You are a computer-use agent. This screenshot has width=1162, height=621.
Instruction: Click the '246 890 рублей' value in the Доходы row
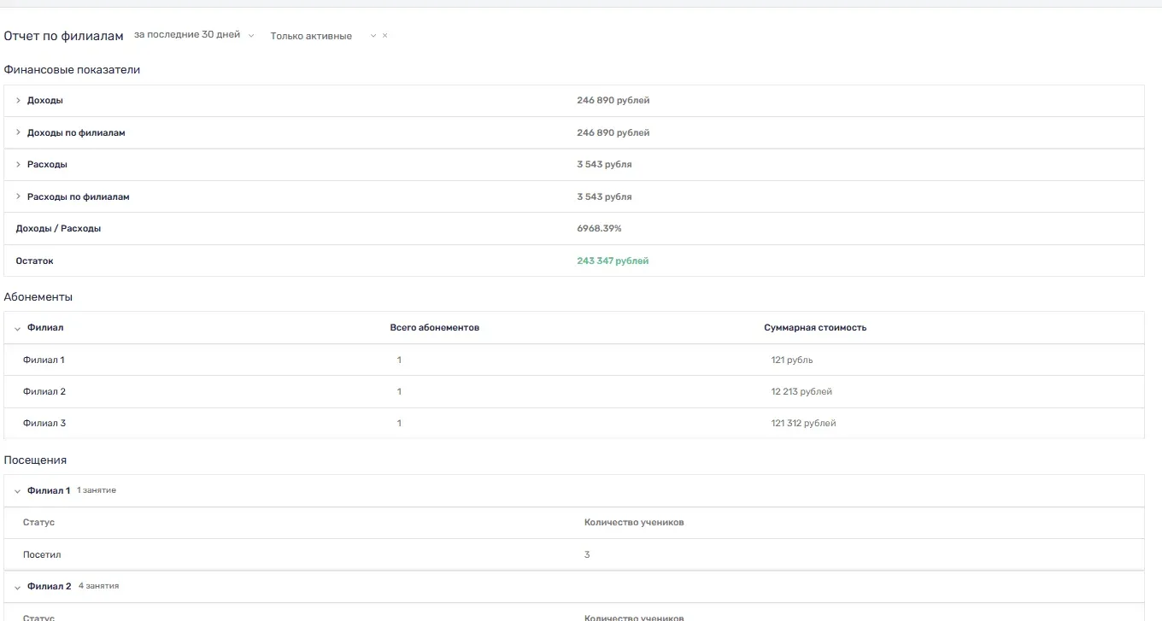(x=613, y=101)
